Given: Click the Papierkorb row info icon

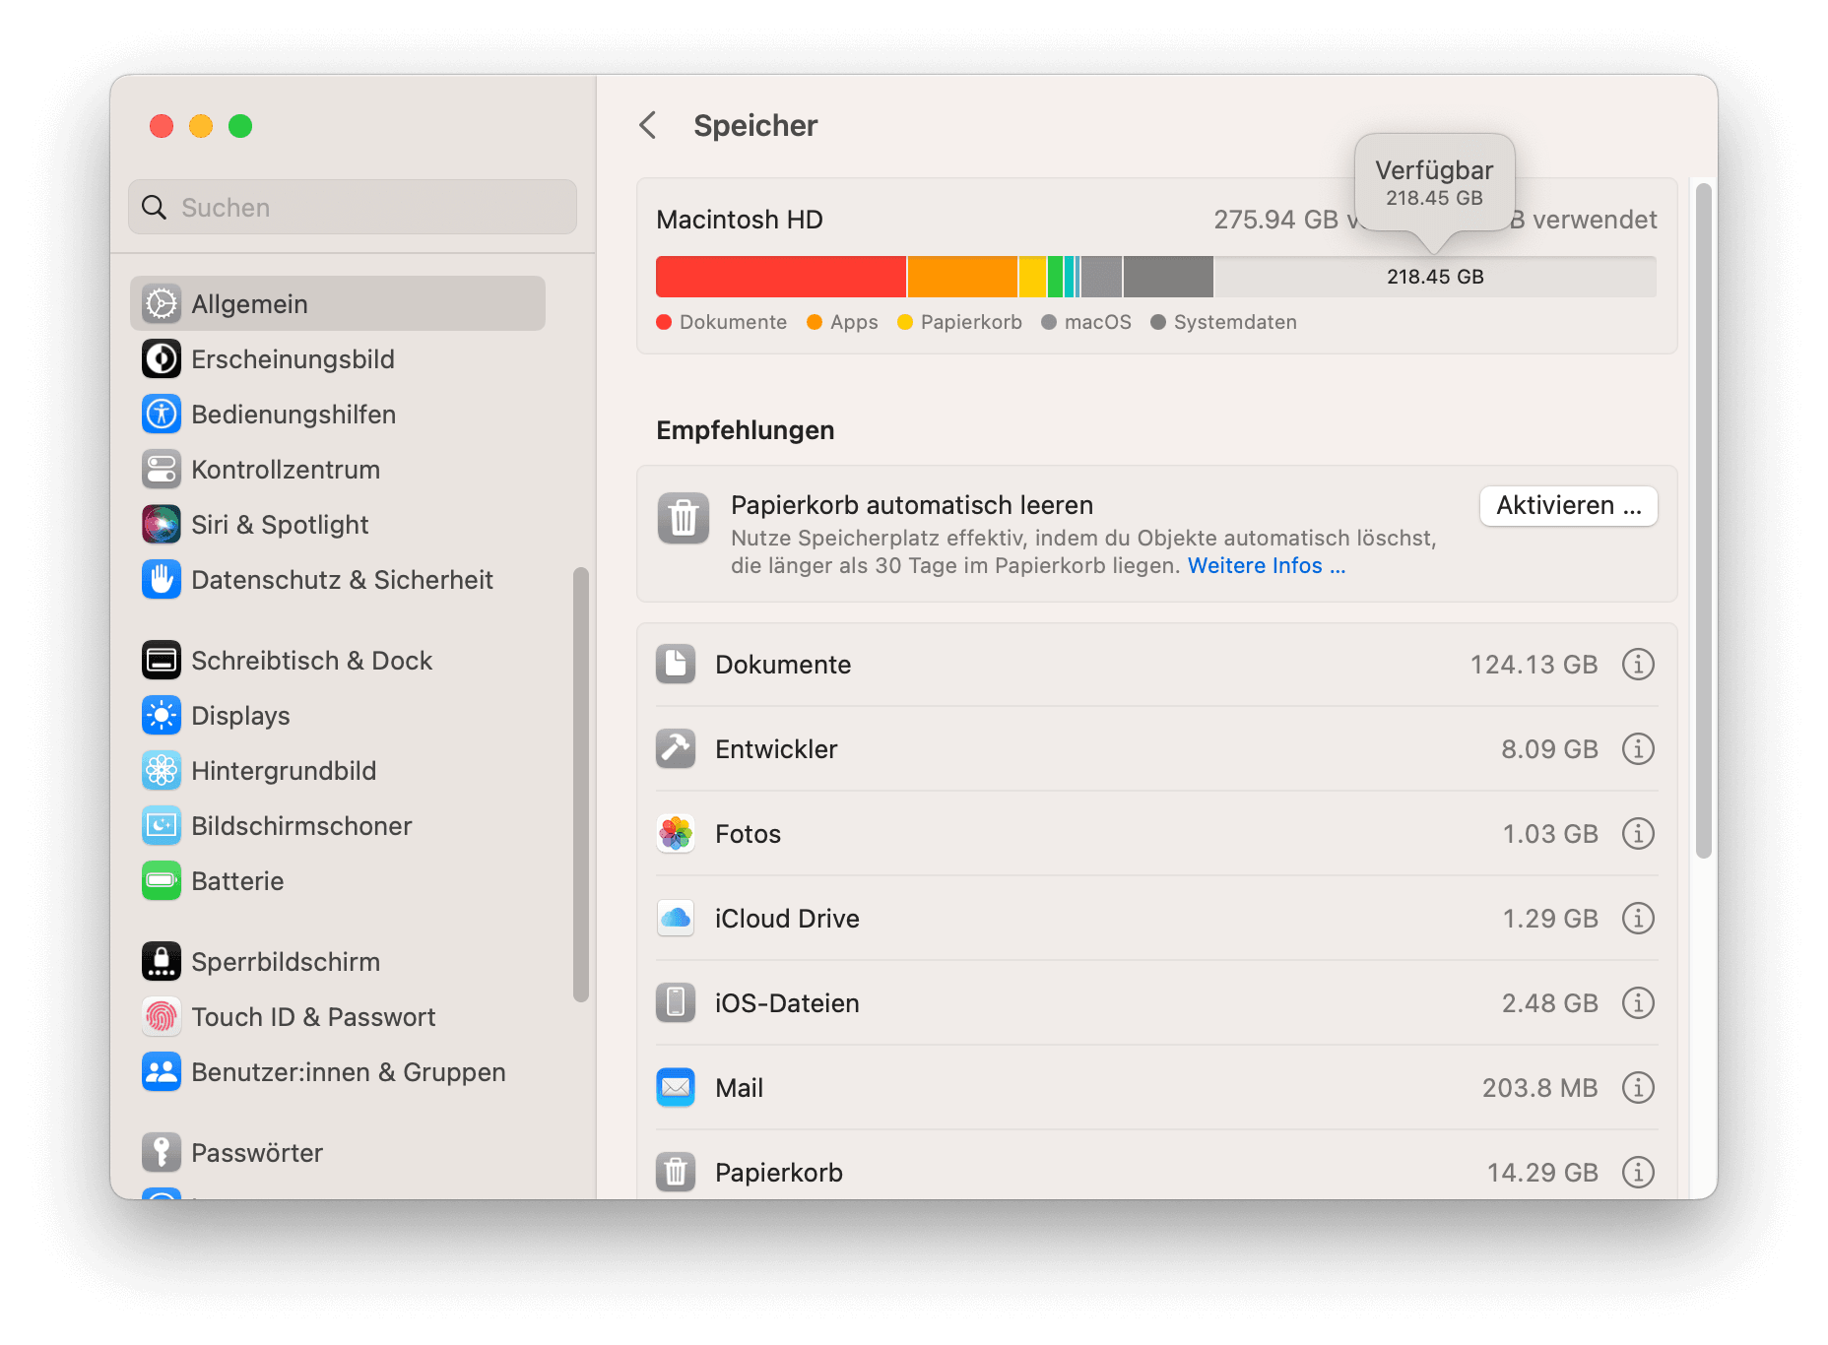Looking at the screenshot, I should (1638, 1173).
